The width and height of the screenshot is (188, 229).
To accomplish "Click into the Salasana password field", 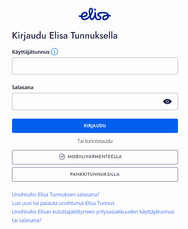I will 86,101.
